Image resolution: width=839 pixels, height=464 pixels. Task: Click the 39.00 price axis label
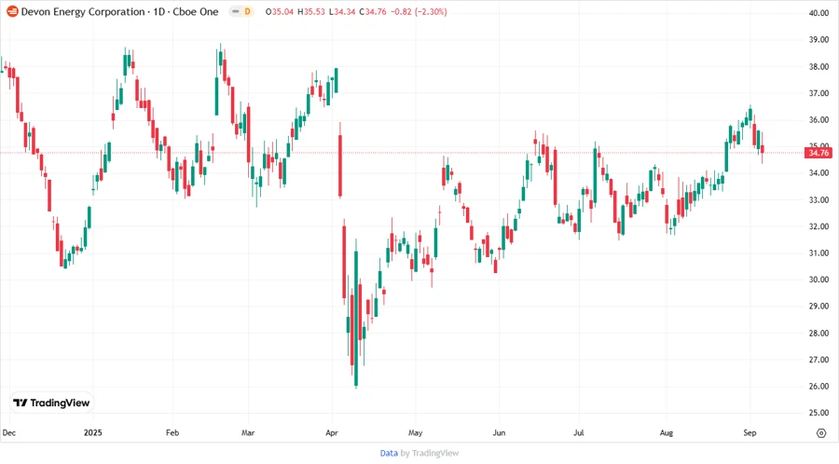pyautogui.click(x=818, y=40)
